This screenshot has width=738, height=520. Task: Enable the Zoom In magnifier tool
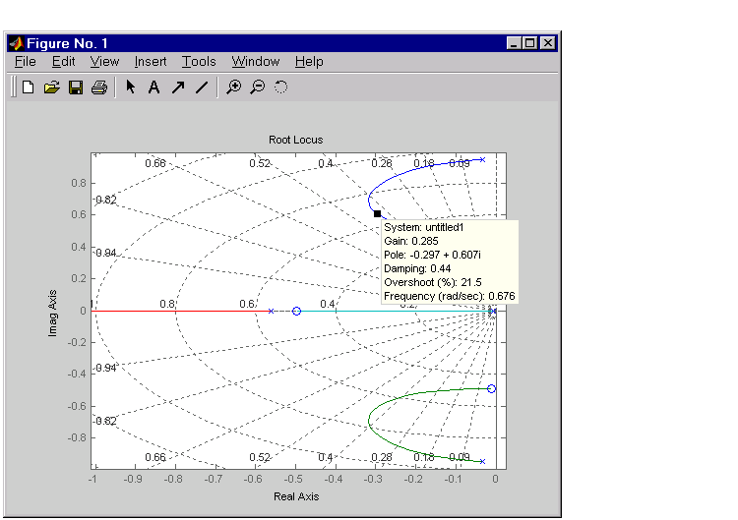[233, 87]
